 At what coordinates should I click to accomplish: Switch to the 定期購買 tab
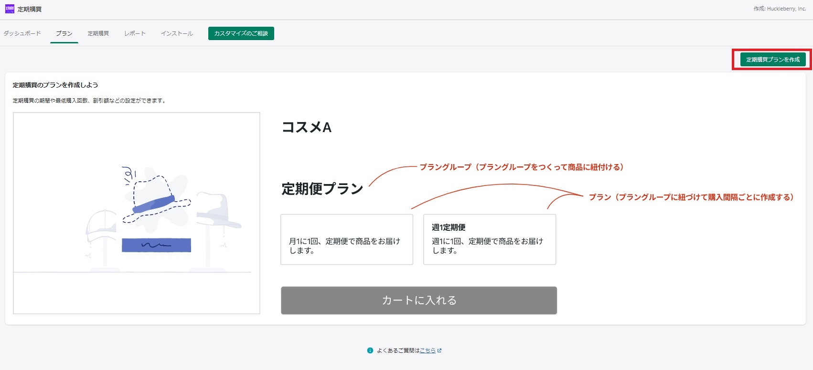(x=98, y=33)
